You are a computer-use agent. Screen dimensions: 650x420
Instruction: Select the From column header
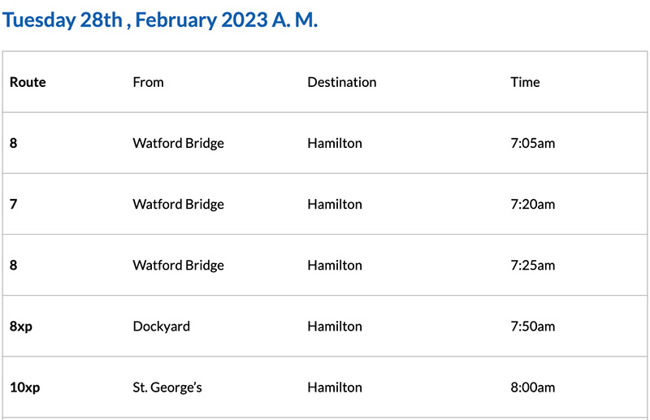coord(148,82)
